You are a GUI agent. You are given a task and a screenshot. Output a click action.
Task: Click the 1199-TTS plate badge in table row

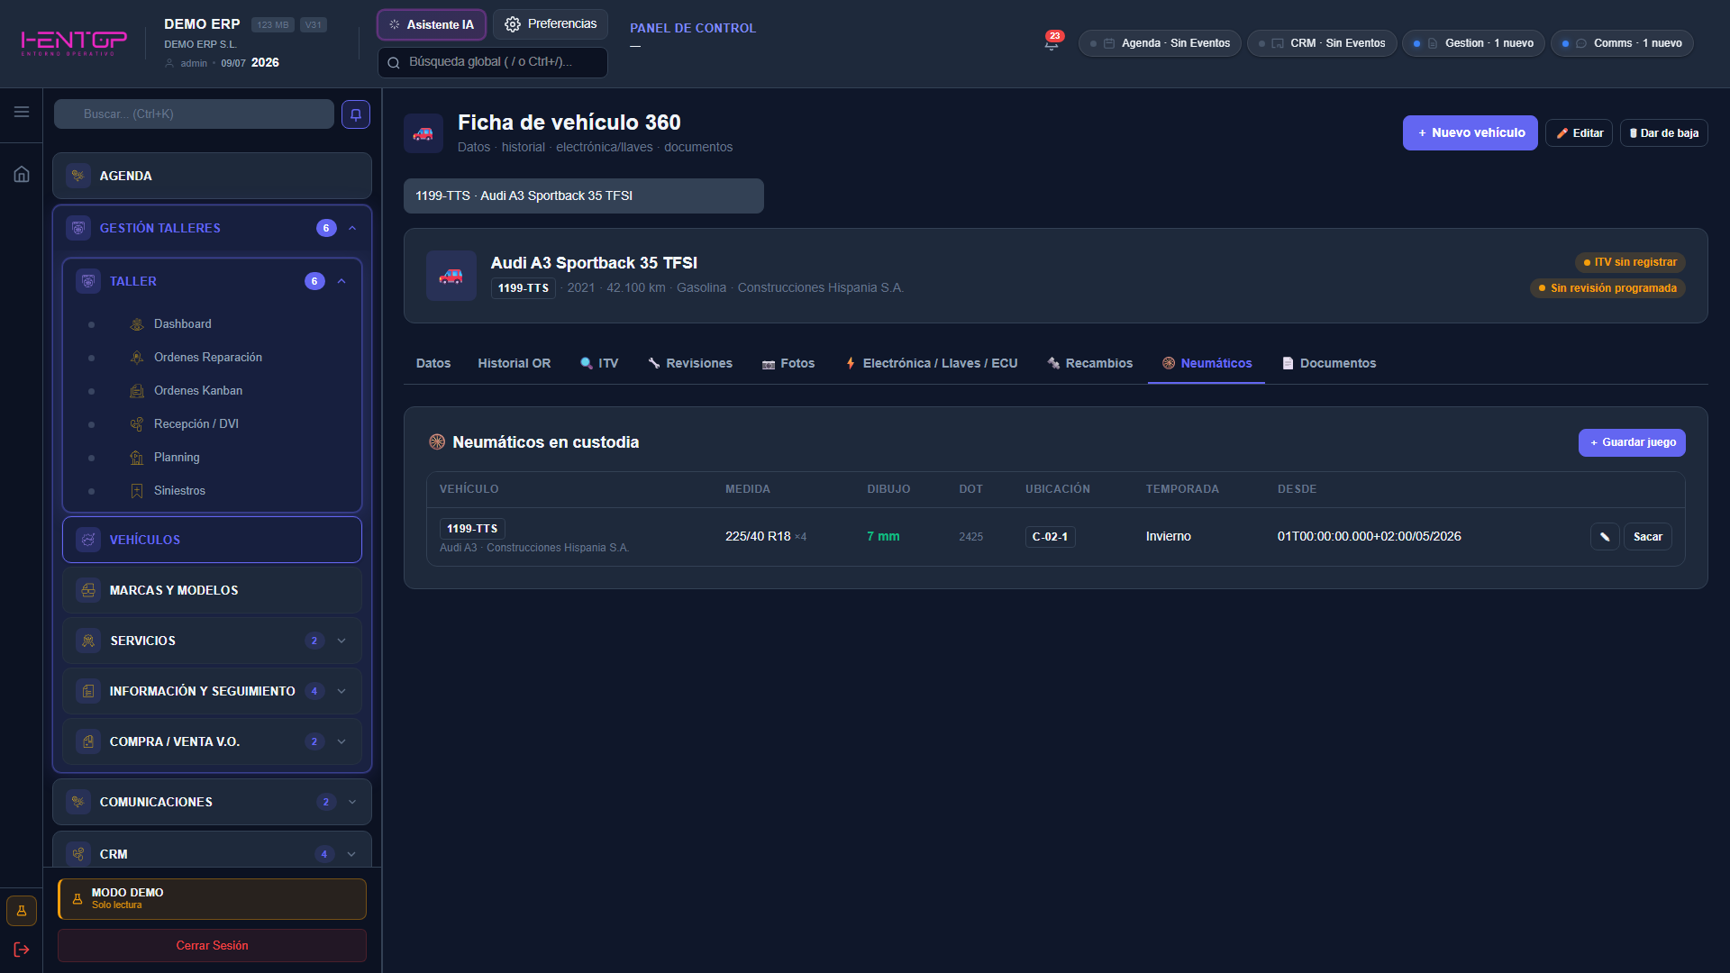pyautogui.click(x=472, y=529)
